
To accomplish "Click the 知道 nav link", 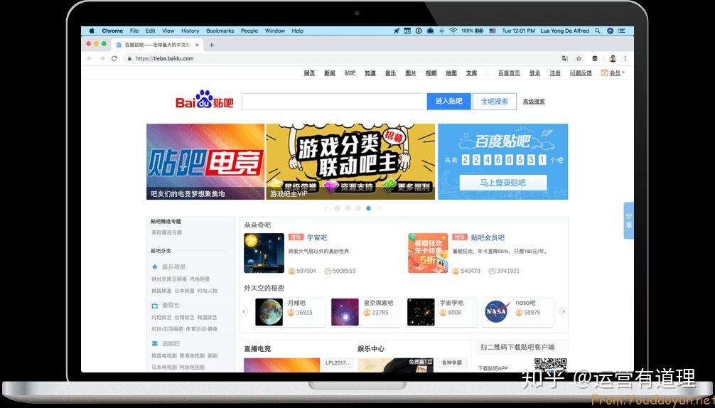I will [370, 73].
